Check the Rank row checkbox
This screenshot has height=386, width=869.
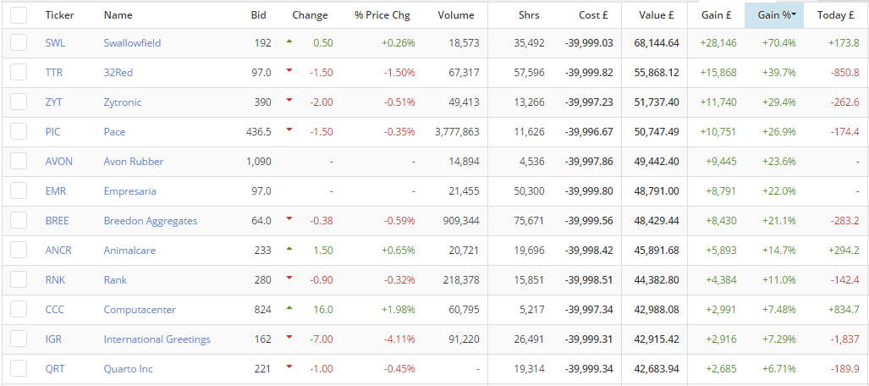pyautogui.click(x=19, y=279)
